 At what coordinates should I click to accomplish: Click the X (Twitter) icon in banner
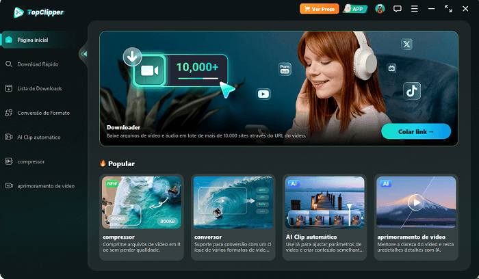tap(407, 44)
